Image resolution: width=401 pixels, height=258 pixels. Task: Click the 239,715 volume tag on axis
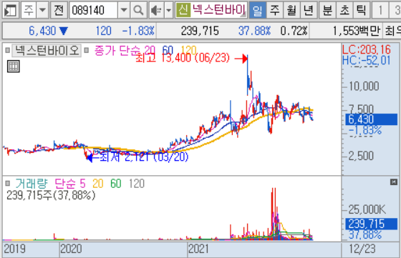click(372, 224)
